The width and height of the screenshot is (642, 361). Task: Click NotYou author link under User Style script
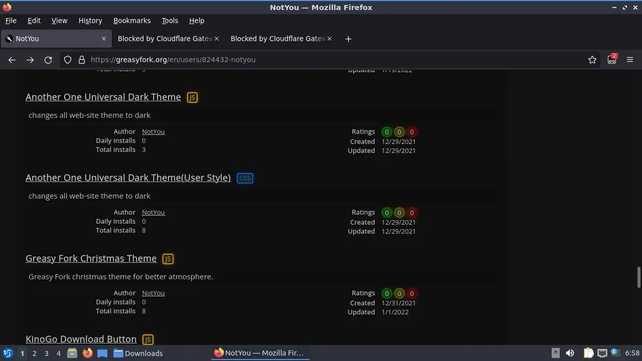153,212
